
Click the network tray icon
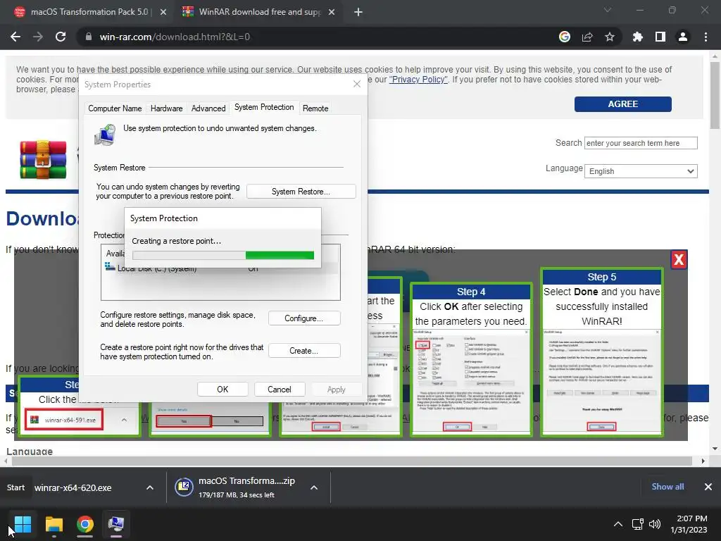[638, 524]
